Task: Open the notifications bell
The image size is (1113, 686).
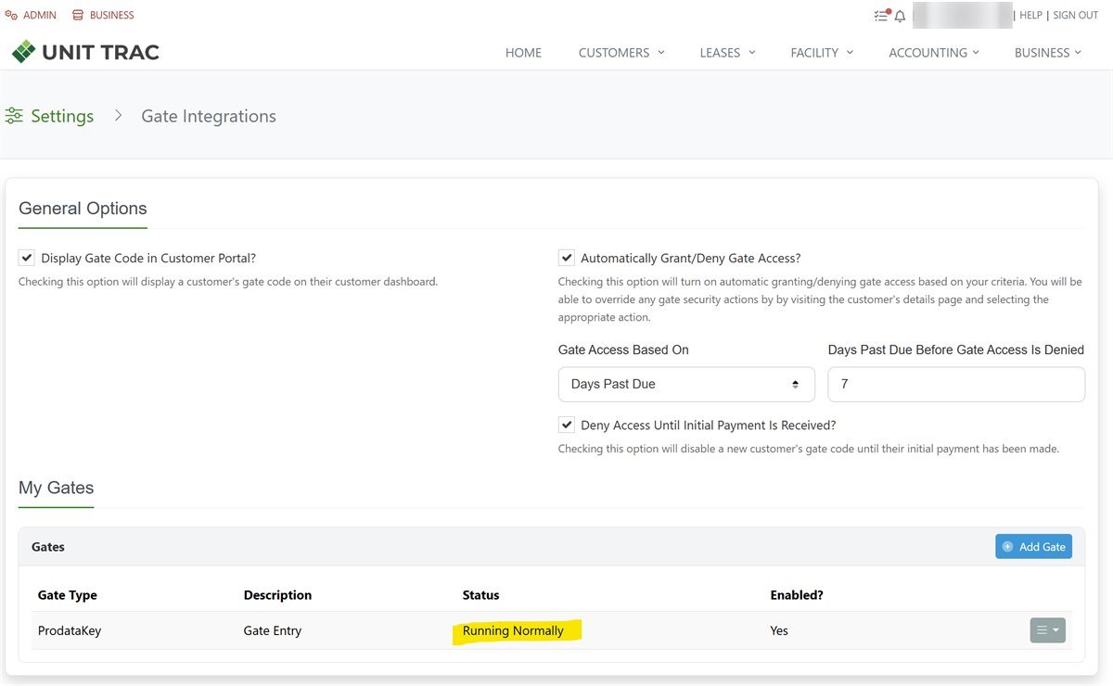Action: pyautogui.click(x=900, y=16)
